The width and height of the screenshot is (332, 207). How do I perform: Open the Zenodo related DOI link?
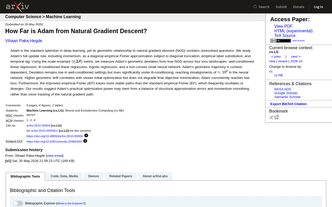[x=54, y=142]
